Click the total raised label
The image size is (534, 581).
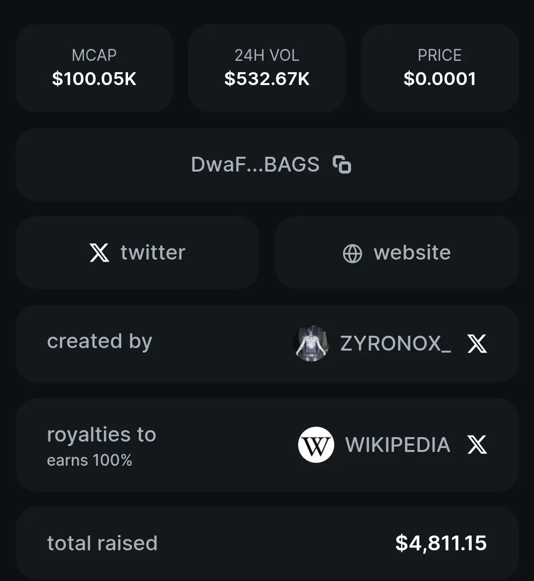[x=102, y=543]
